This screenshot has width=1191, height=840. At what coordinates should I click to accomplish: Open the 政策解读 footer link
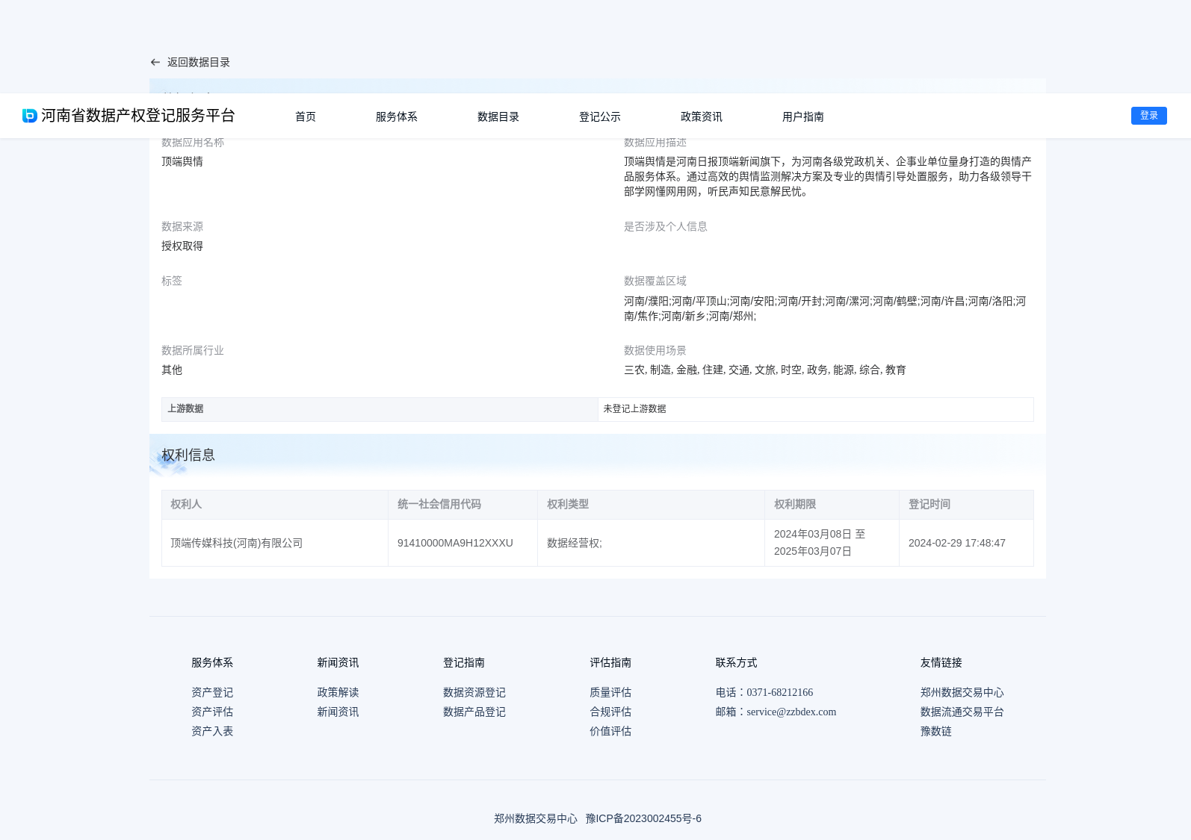click(338, 693)
